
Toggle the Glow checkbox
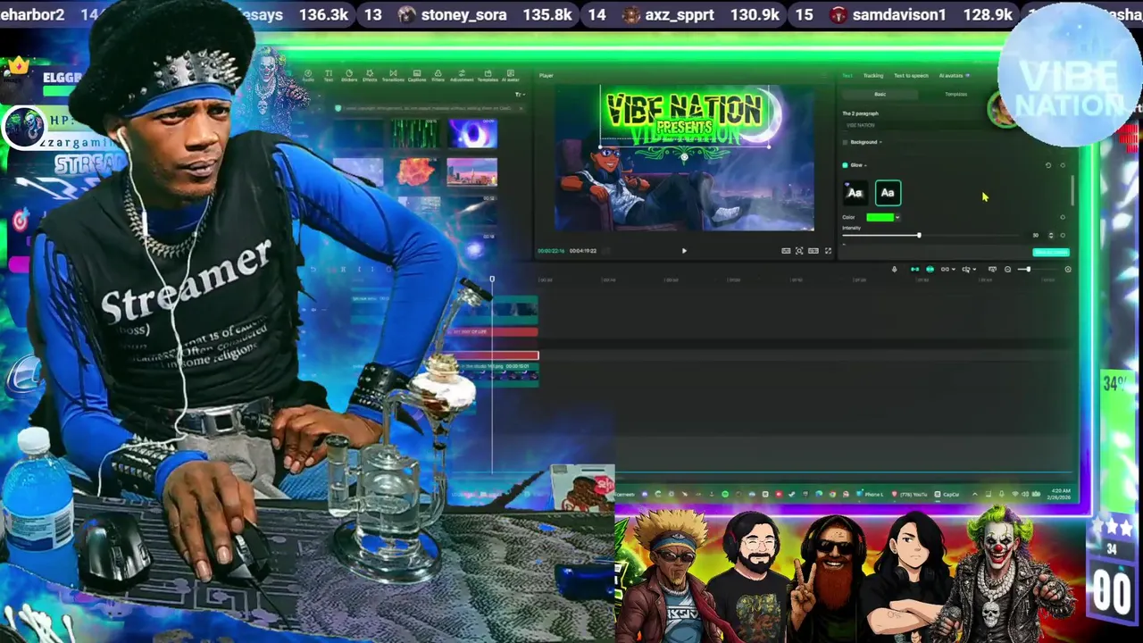pos(845,165)
